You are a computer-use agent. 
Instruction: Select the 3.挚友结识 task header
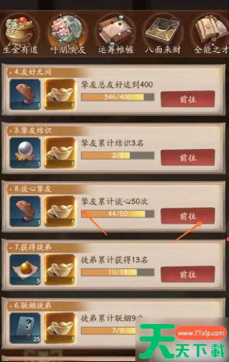click(33, 130)
